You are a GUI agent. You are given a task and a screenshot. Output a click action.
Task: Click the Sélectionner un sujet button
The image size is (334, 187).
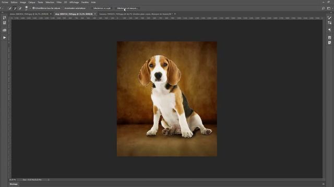pyautogui.click(x=102, y=8)
